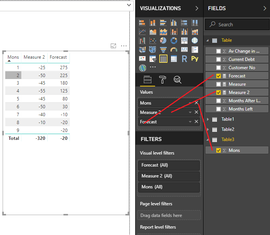Check the Av Change in field checkbox

[219, 51]
